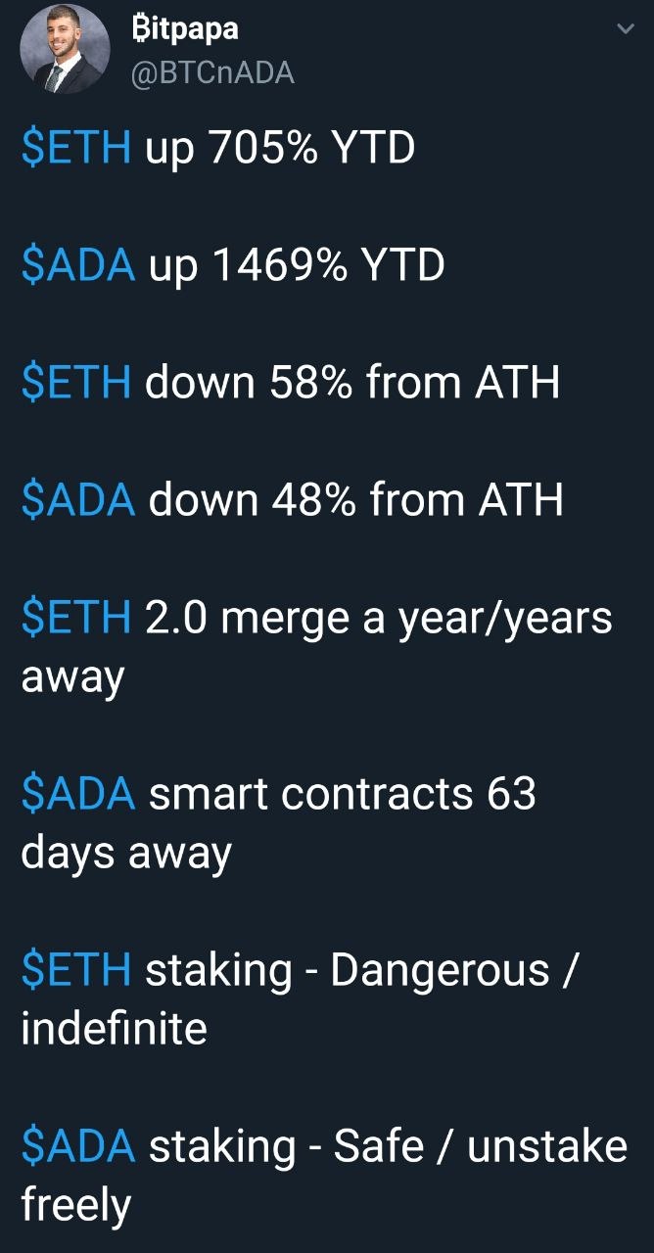Select $ADA cashtag before "smart contracts"
This screenshot has height=1253, width=654.
click(78, 794)
